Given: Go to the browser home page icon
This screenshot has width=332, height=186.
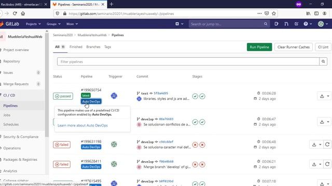Looking at the screenshot, I should [23, 13].
